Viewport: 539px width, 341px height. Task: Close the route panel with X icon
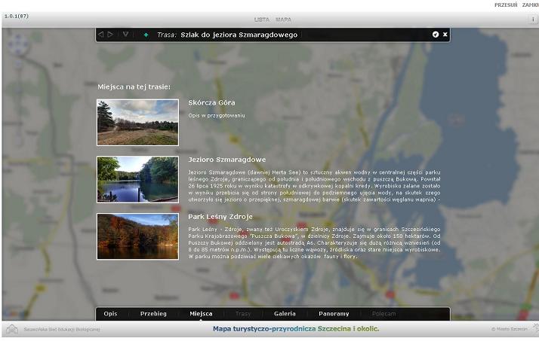pyautogui.click(x=445, y=35)
